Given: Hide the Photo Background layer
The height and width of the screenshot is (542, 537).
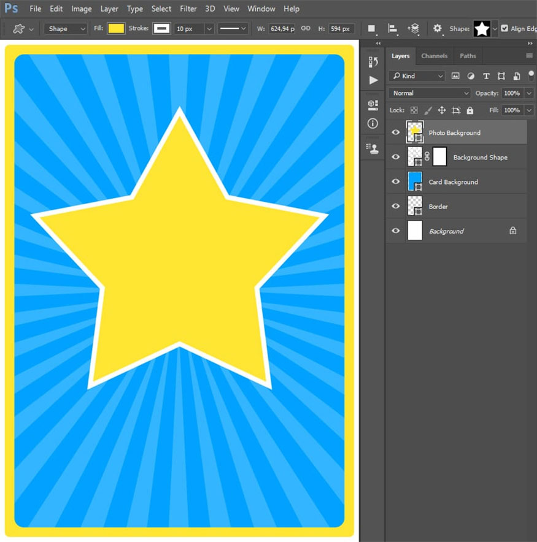Looking at the screenshot, I should coord(396,132).
